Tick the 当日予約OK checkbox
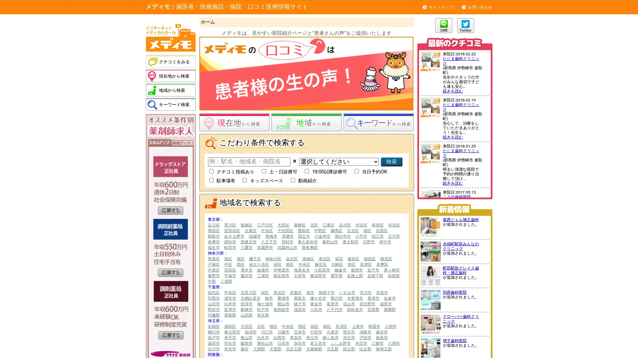This screenshot has width=638, height=358. pyautogui.click(x=357, y=171)
